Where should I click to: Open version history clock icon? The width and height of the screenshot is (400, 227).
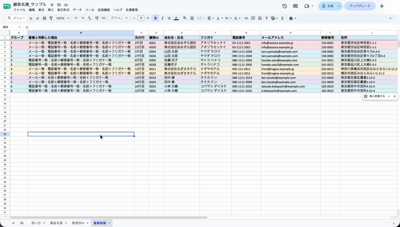point(284,6)
